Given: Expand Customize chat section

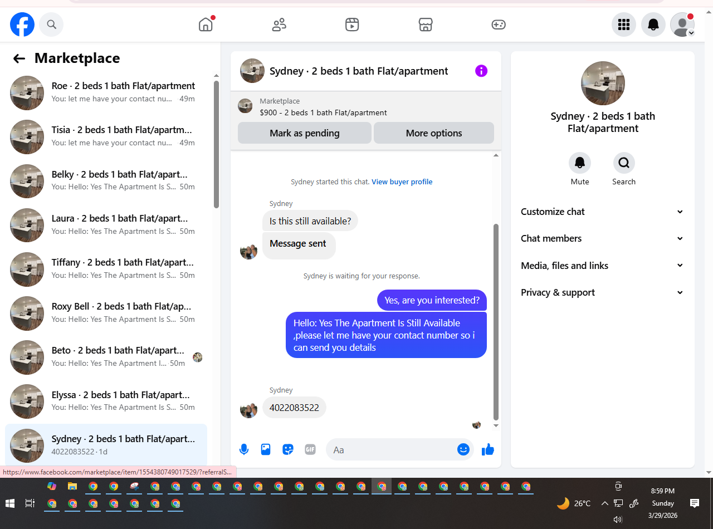Looking at the screenshot, I should pos(602,212).
